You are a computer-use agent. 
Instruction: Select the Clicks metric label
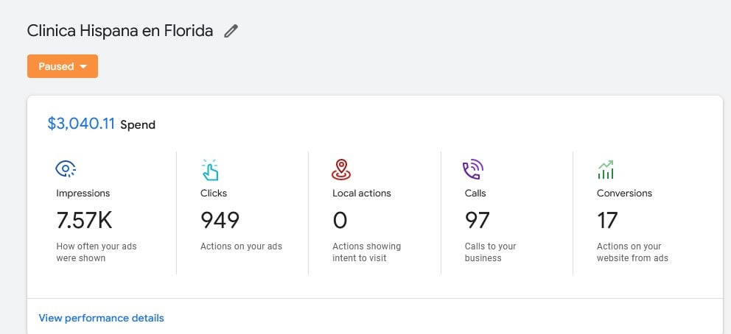coord(214,193)
